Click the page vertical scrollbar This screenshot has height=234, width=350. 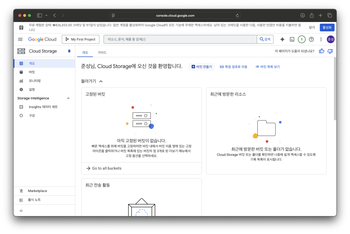coord(335,89)
